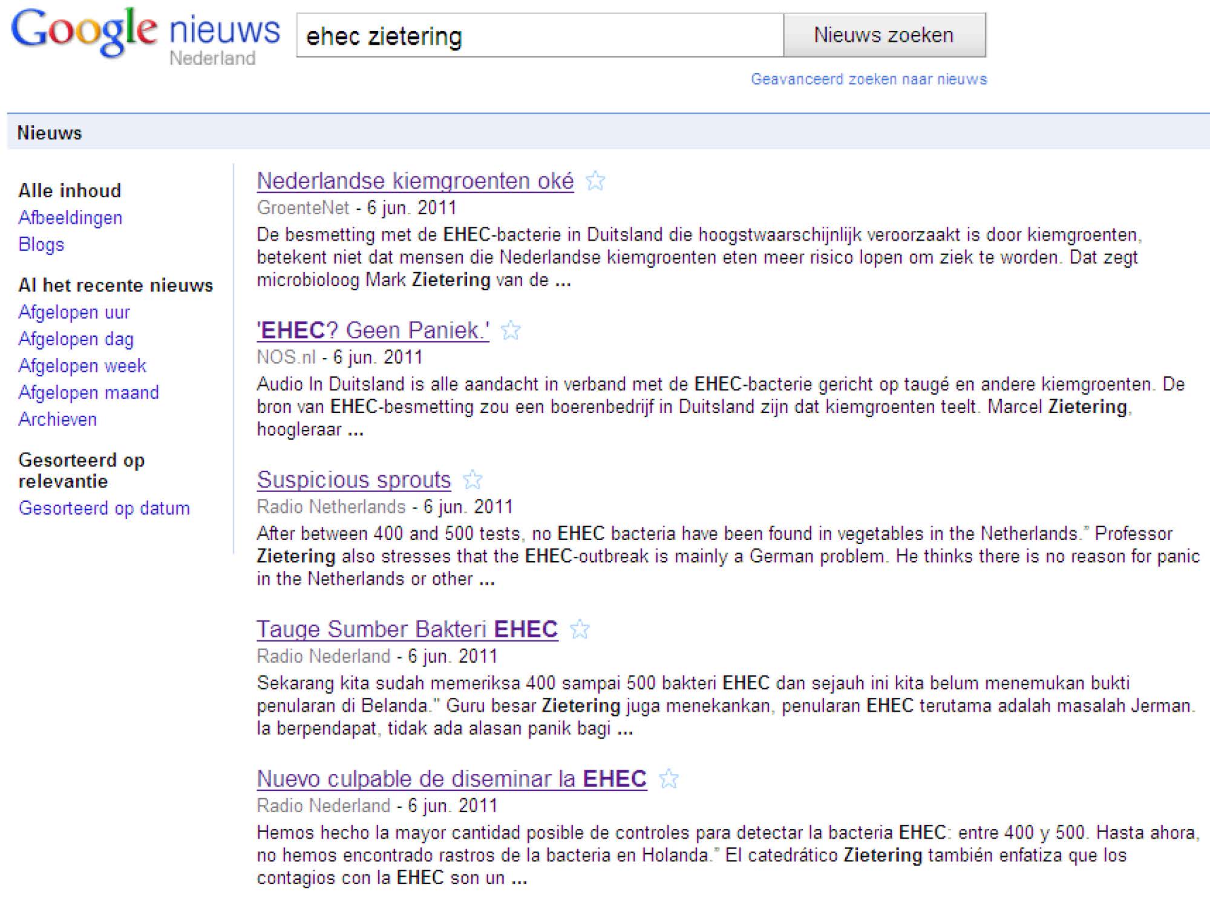Click snippet starting 'De besmetting met de EHEC-bacterie'
1210x907 pixels.
click(x=699, y=257)
